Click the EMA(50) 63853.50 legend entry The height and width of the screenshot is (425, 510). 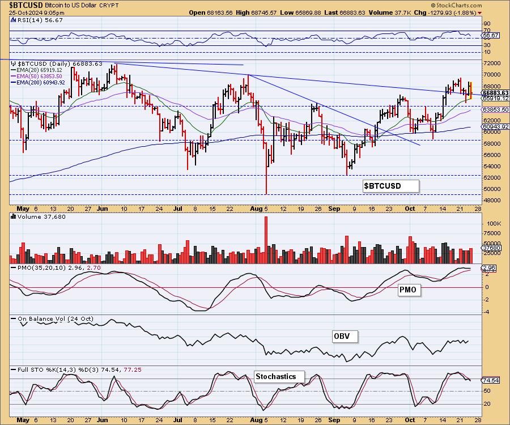[x=39, y=76]
